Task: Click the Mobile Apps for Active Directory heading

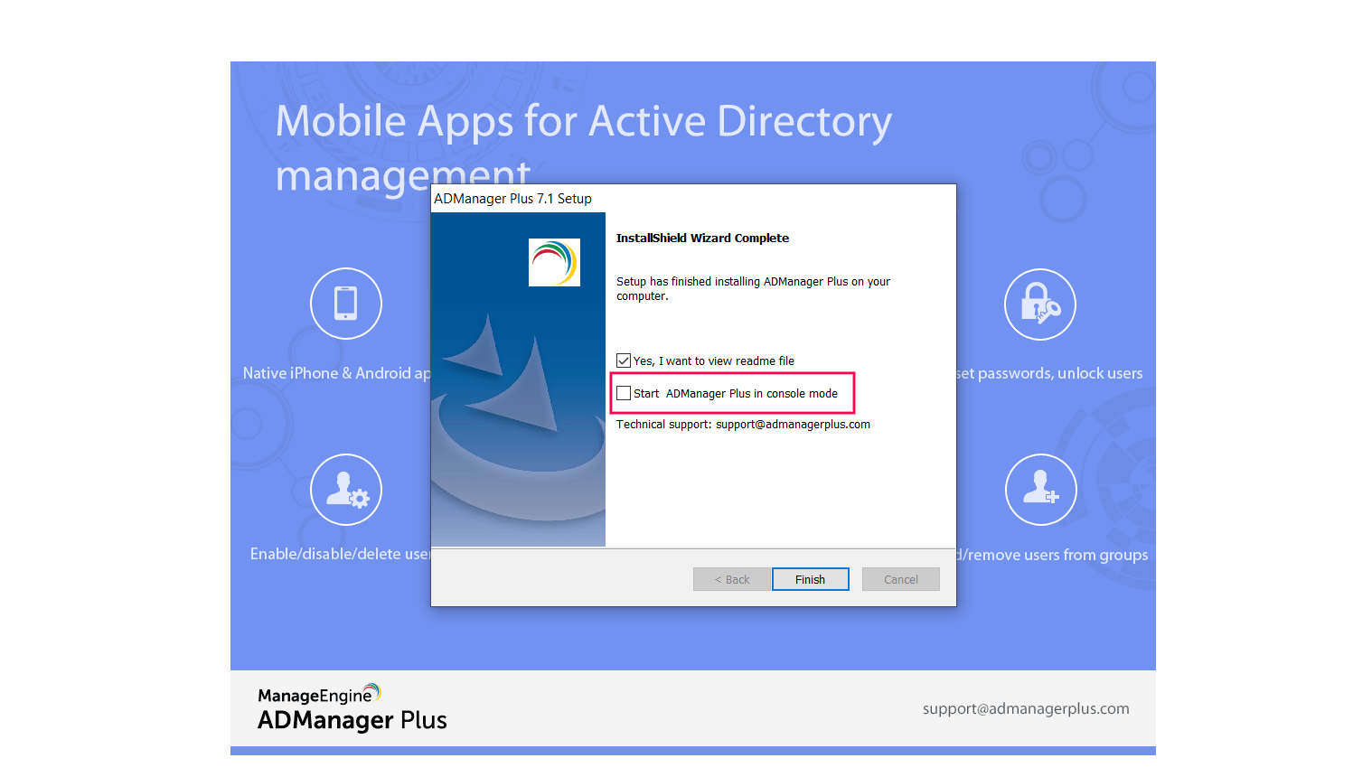Action: tap(583, 147)
